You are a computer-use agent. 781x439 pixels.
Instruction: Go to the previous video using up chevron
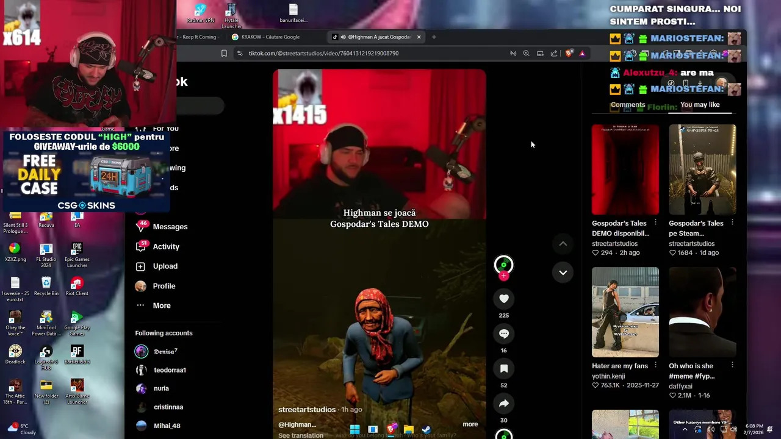click(x=563, y=244)
